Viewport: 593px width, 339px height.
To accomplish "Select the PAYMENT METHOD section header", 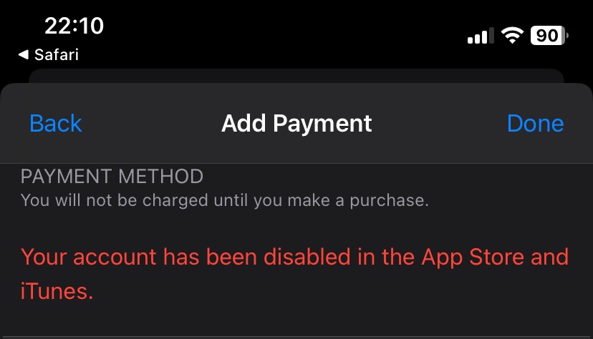I will 112,177.
